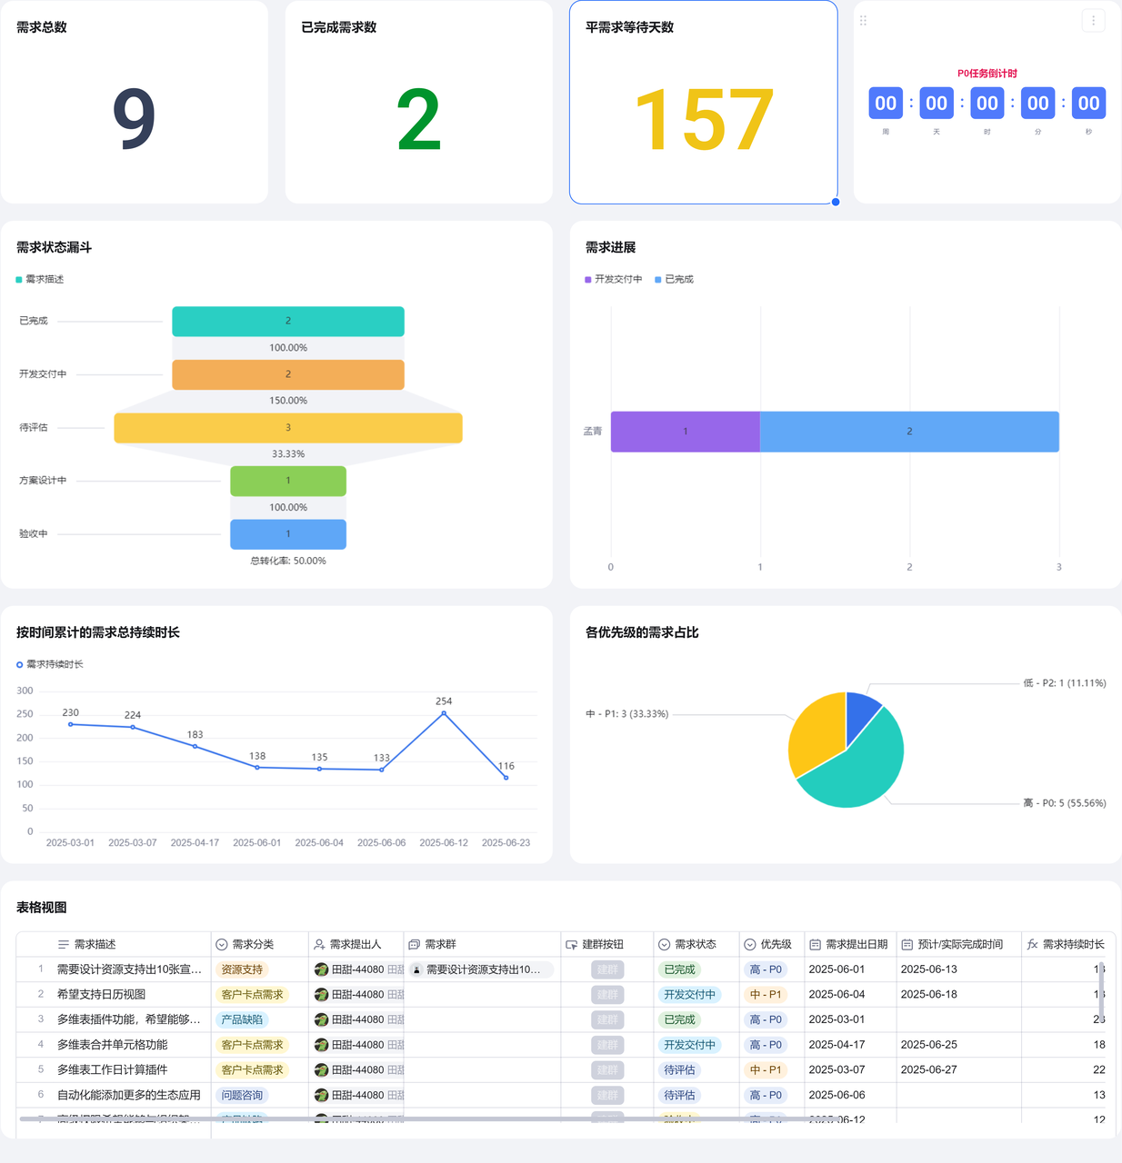Open the 需求分类 column dropdown
The image size is (1122, 1163).
point(222,945)
